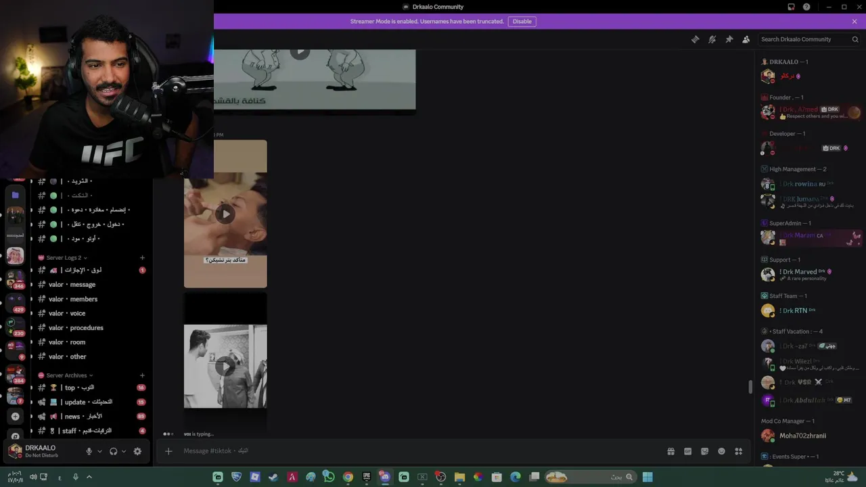
Task: Dismiss the Streamer Mode banner
Action: point(854,22)
